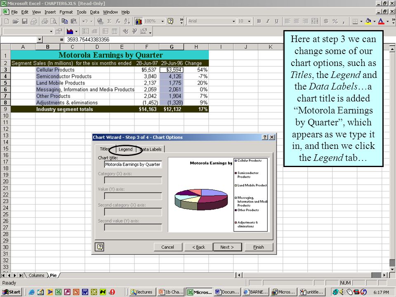
Task: Toggle the Data Table icon on Chart toolbar
Action: point(94,31)
